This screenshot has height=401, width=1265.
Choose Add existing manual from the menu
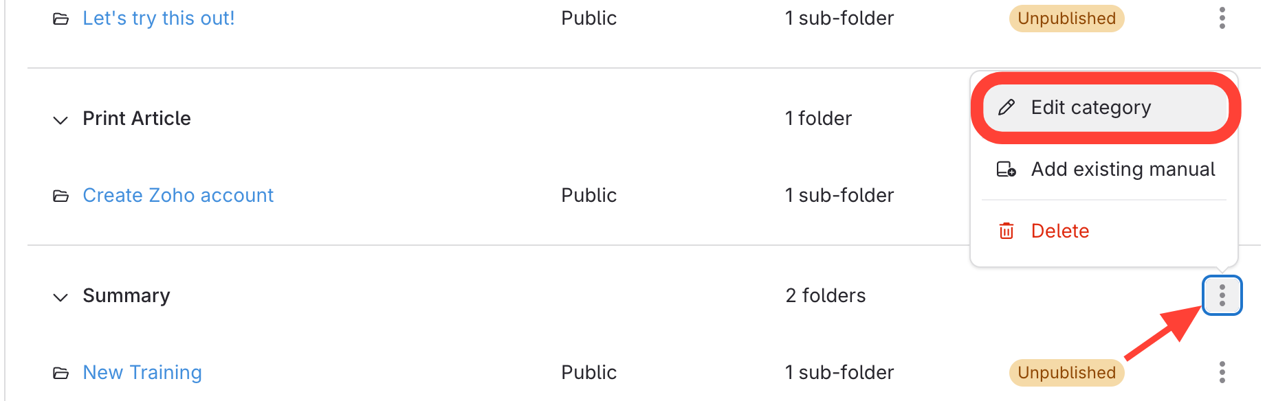click(x=1123, y=170)
